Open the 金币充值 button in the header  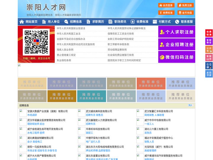(185, 13)
